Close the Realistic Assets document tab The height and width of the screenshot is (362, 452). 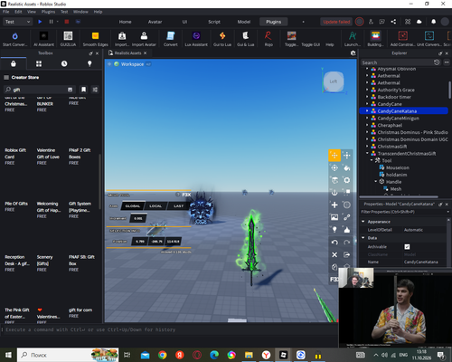(145, 53)
